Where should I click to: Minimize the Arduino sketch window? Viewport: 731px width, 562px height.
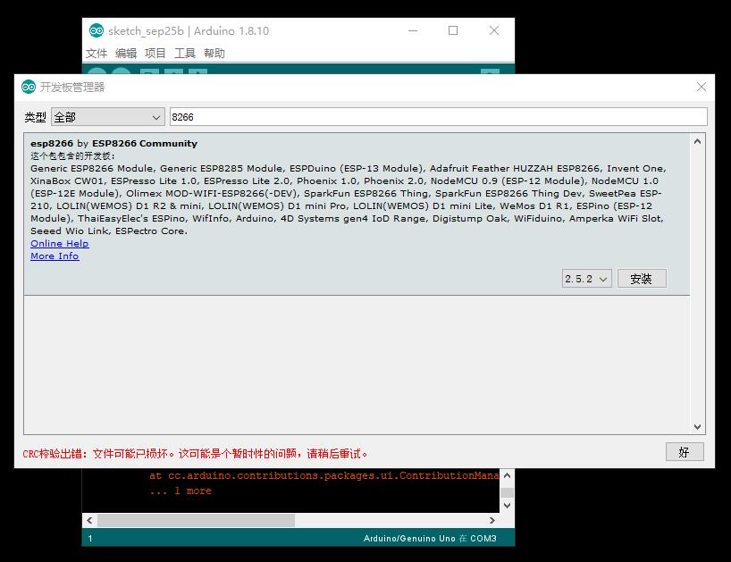(x=413, y=30)
